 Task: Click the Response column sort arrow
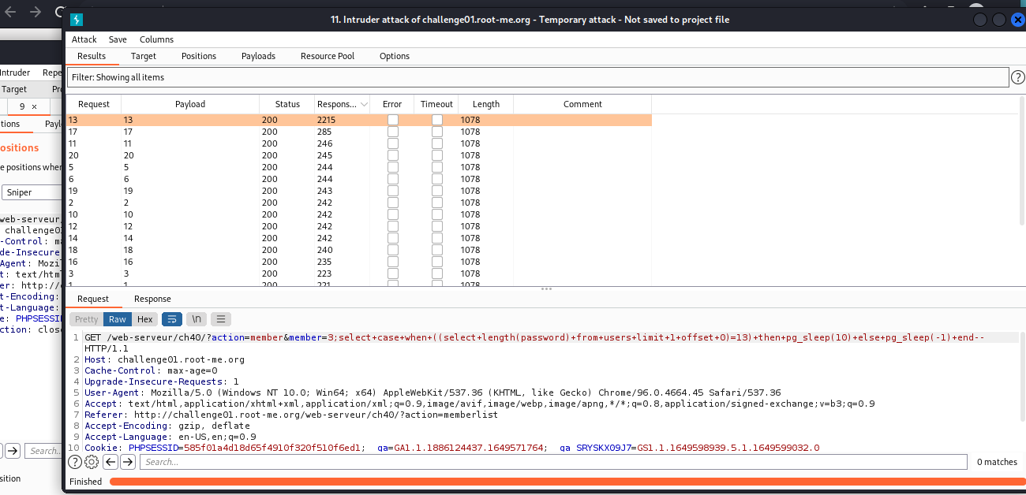pyautogui.click(x=364, y=104)
